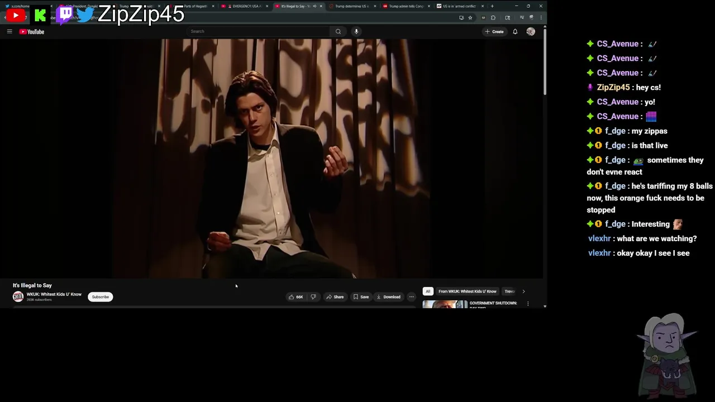The width and height of the screenshot is (715, 402).
Task: Open WKUK channel avatar next to title
Action: tap(18, 297)
